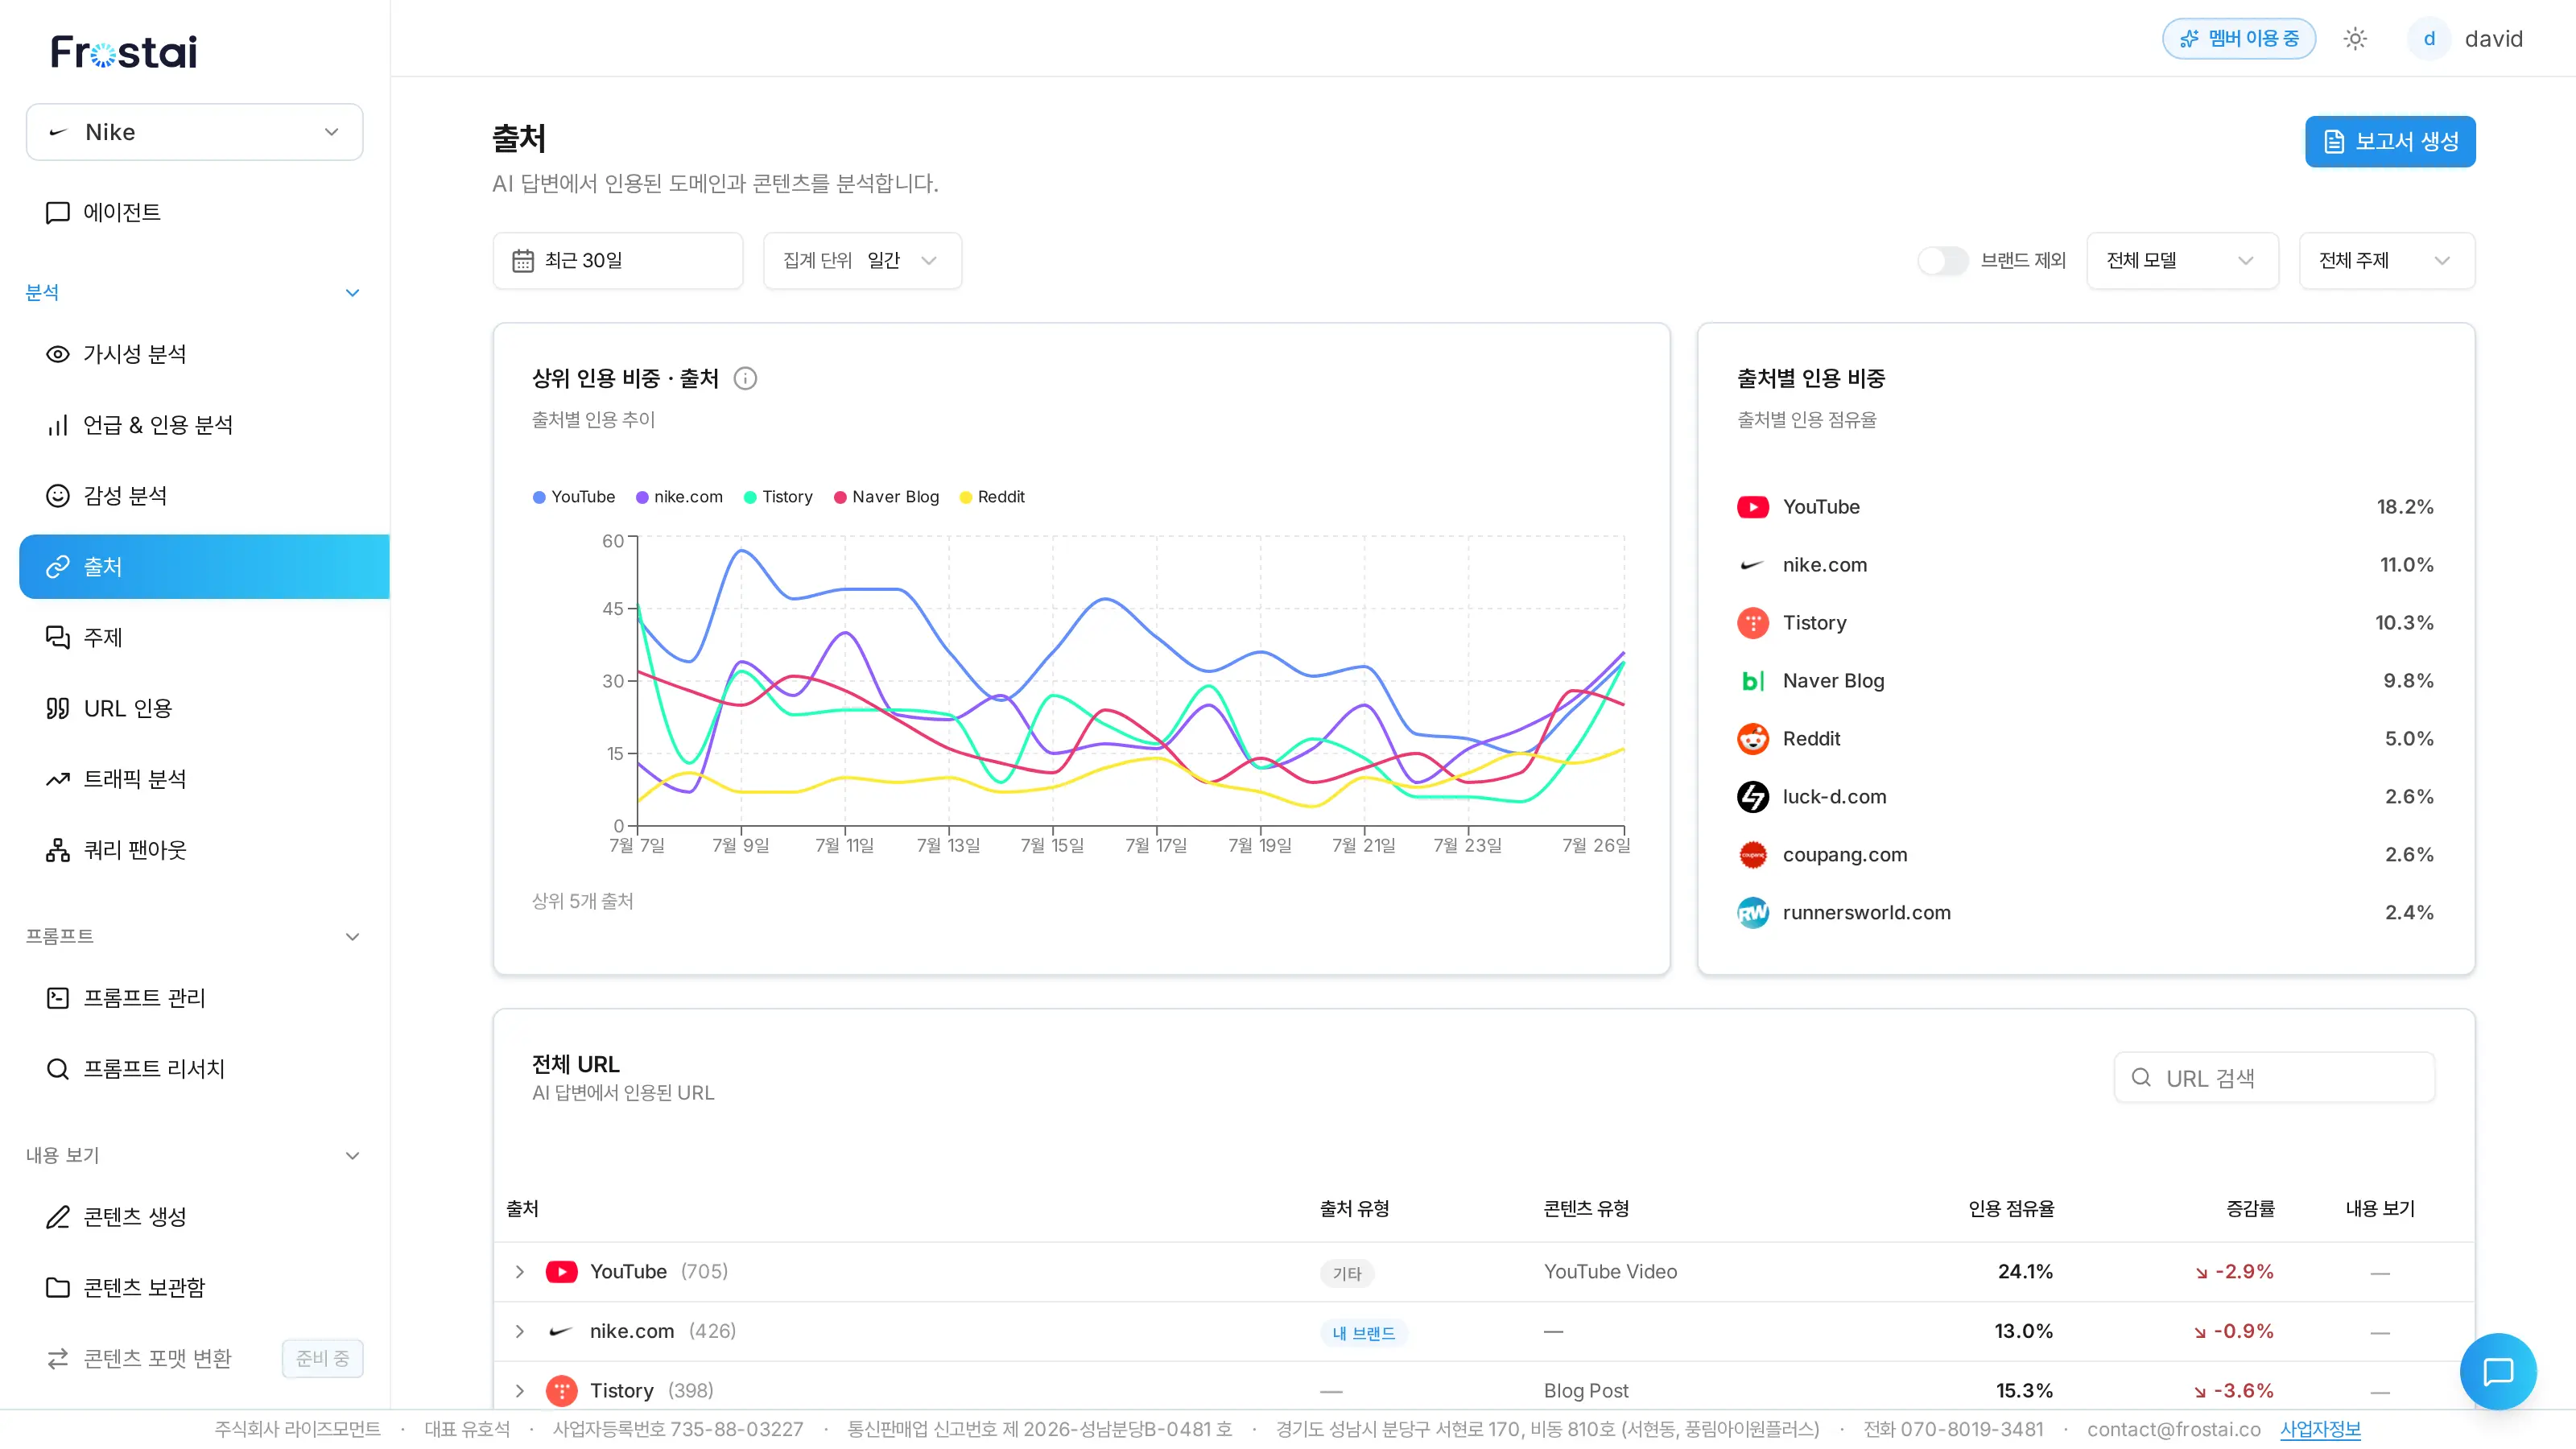Select the 출처 sidebar item

(x=204, y=567)
